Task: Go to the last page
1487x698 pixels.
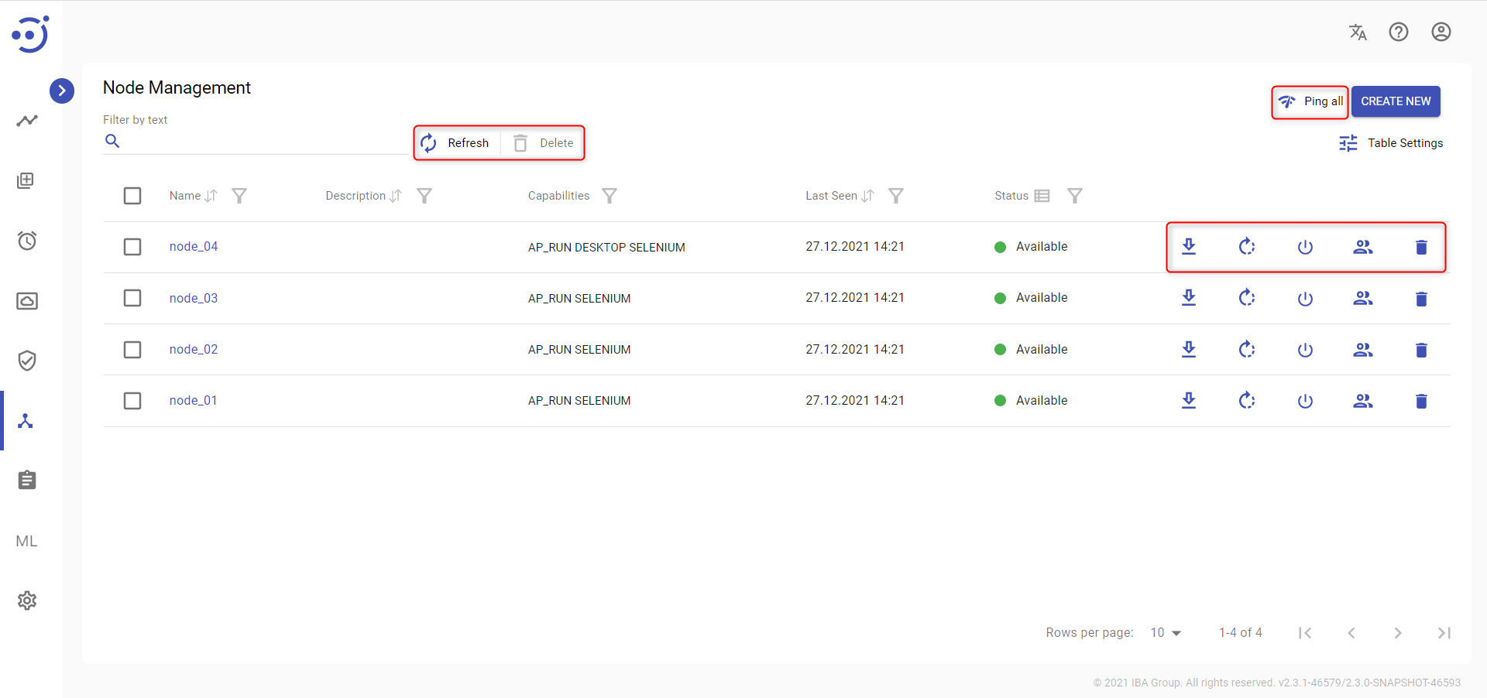Action: pyautogui.click(x=1444, y=633)
